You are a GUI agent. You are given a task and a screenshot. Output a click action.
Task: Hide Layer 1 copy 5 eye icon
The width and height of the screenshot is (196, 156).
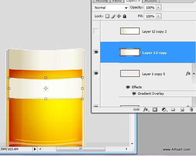click(x=96, y=73)
